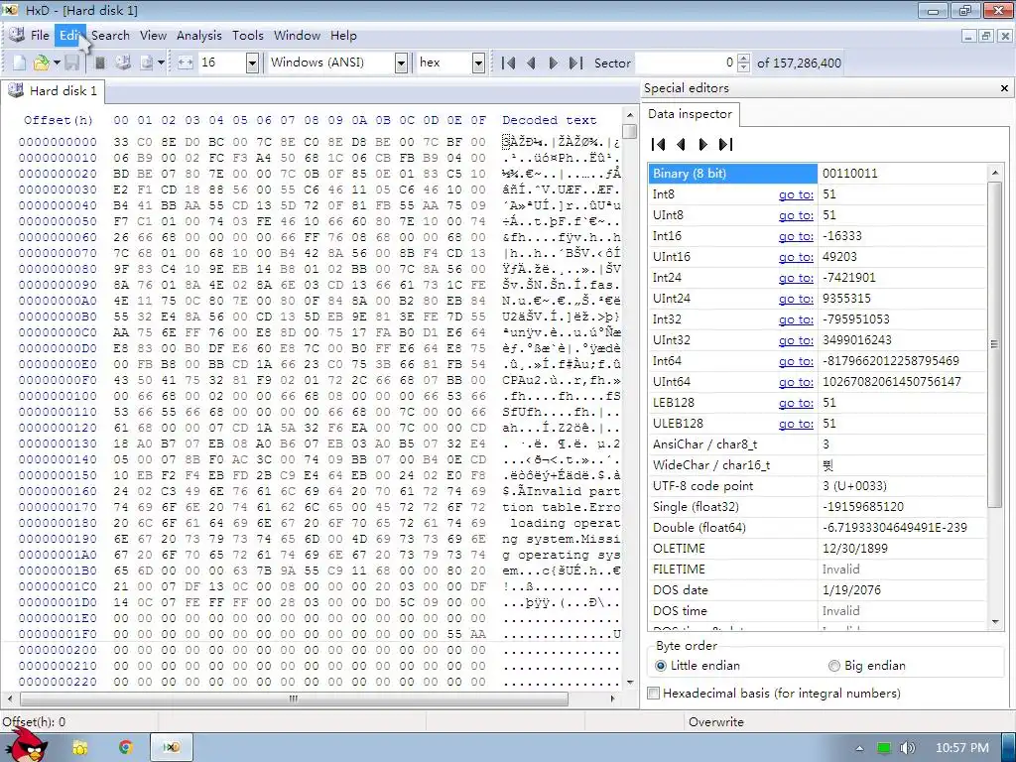The image size is (1016, 762).
Task: Click the hex view horizontal scrollbar thumb
Action: click(294, 698)
